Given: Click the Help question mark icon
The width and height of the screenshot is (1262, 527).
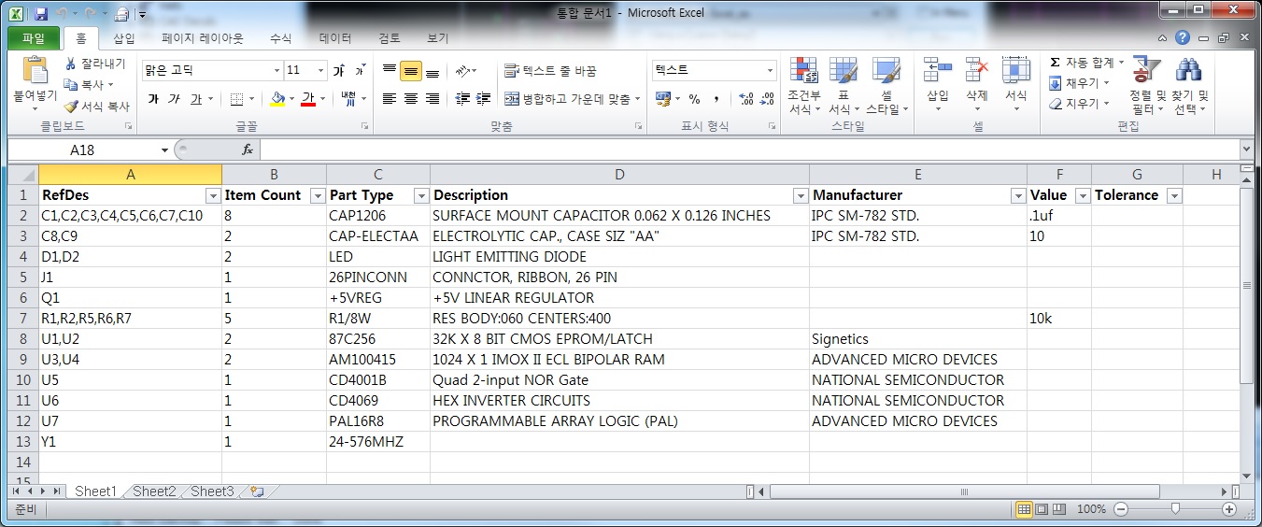Looking at the screenshot, I should [1182, 38].
